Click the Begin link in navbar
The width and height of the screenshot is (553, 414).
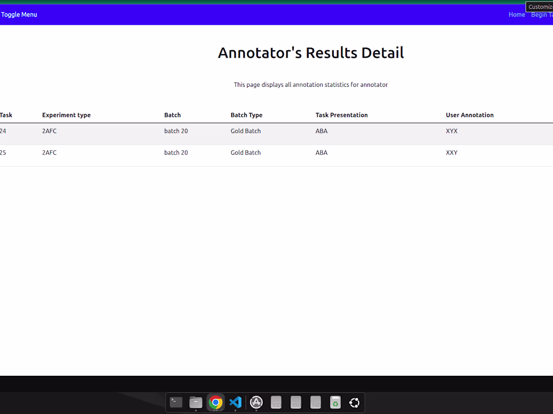click(542, 15)
